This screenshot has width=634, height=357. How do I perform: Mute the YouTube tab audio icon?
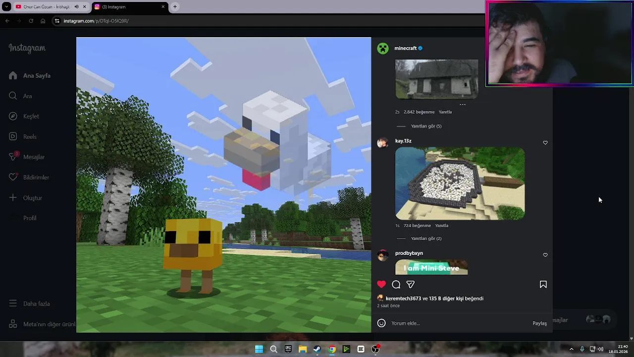(x=76, y=7)
